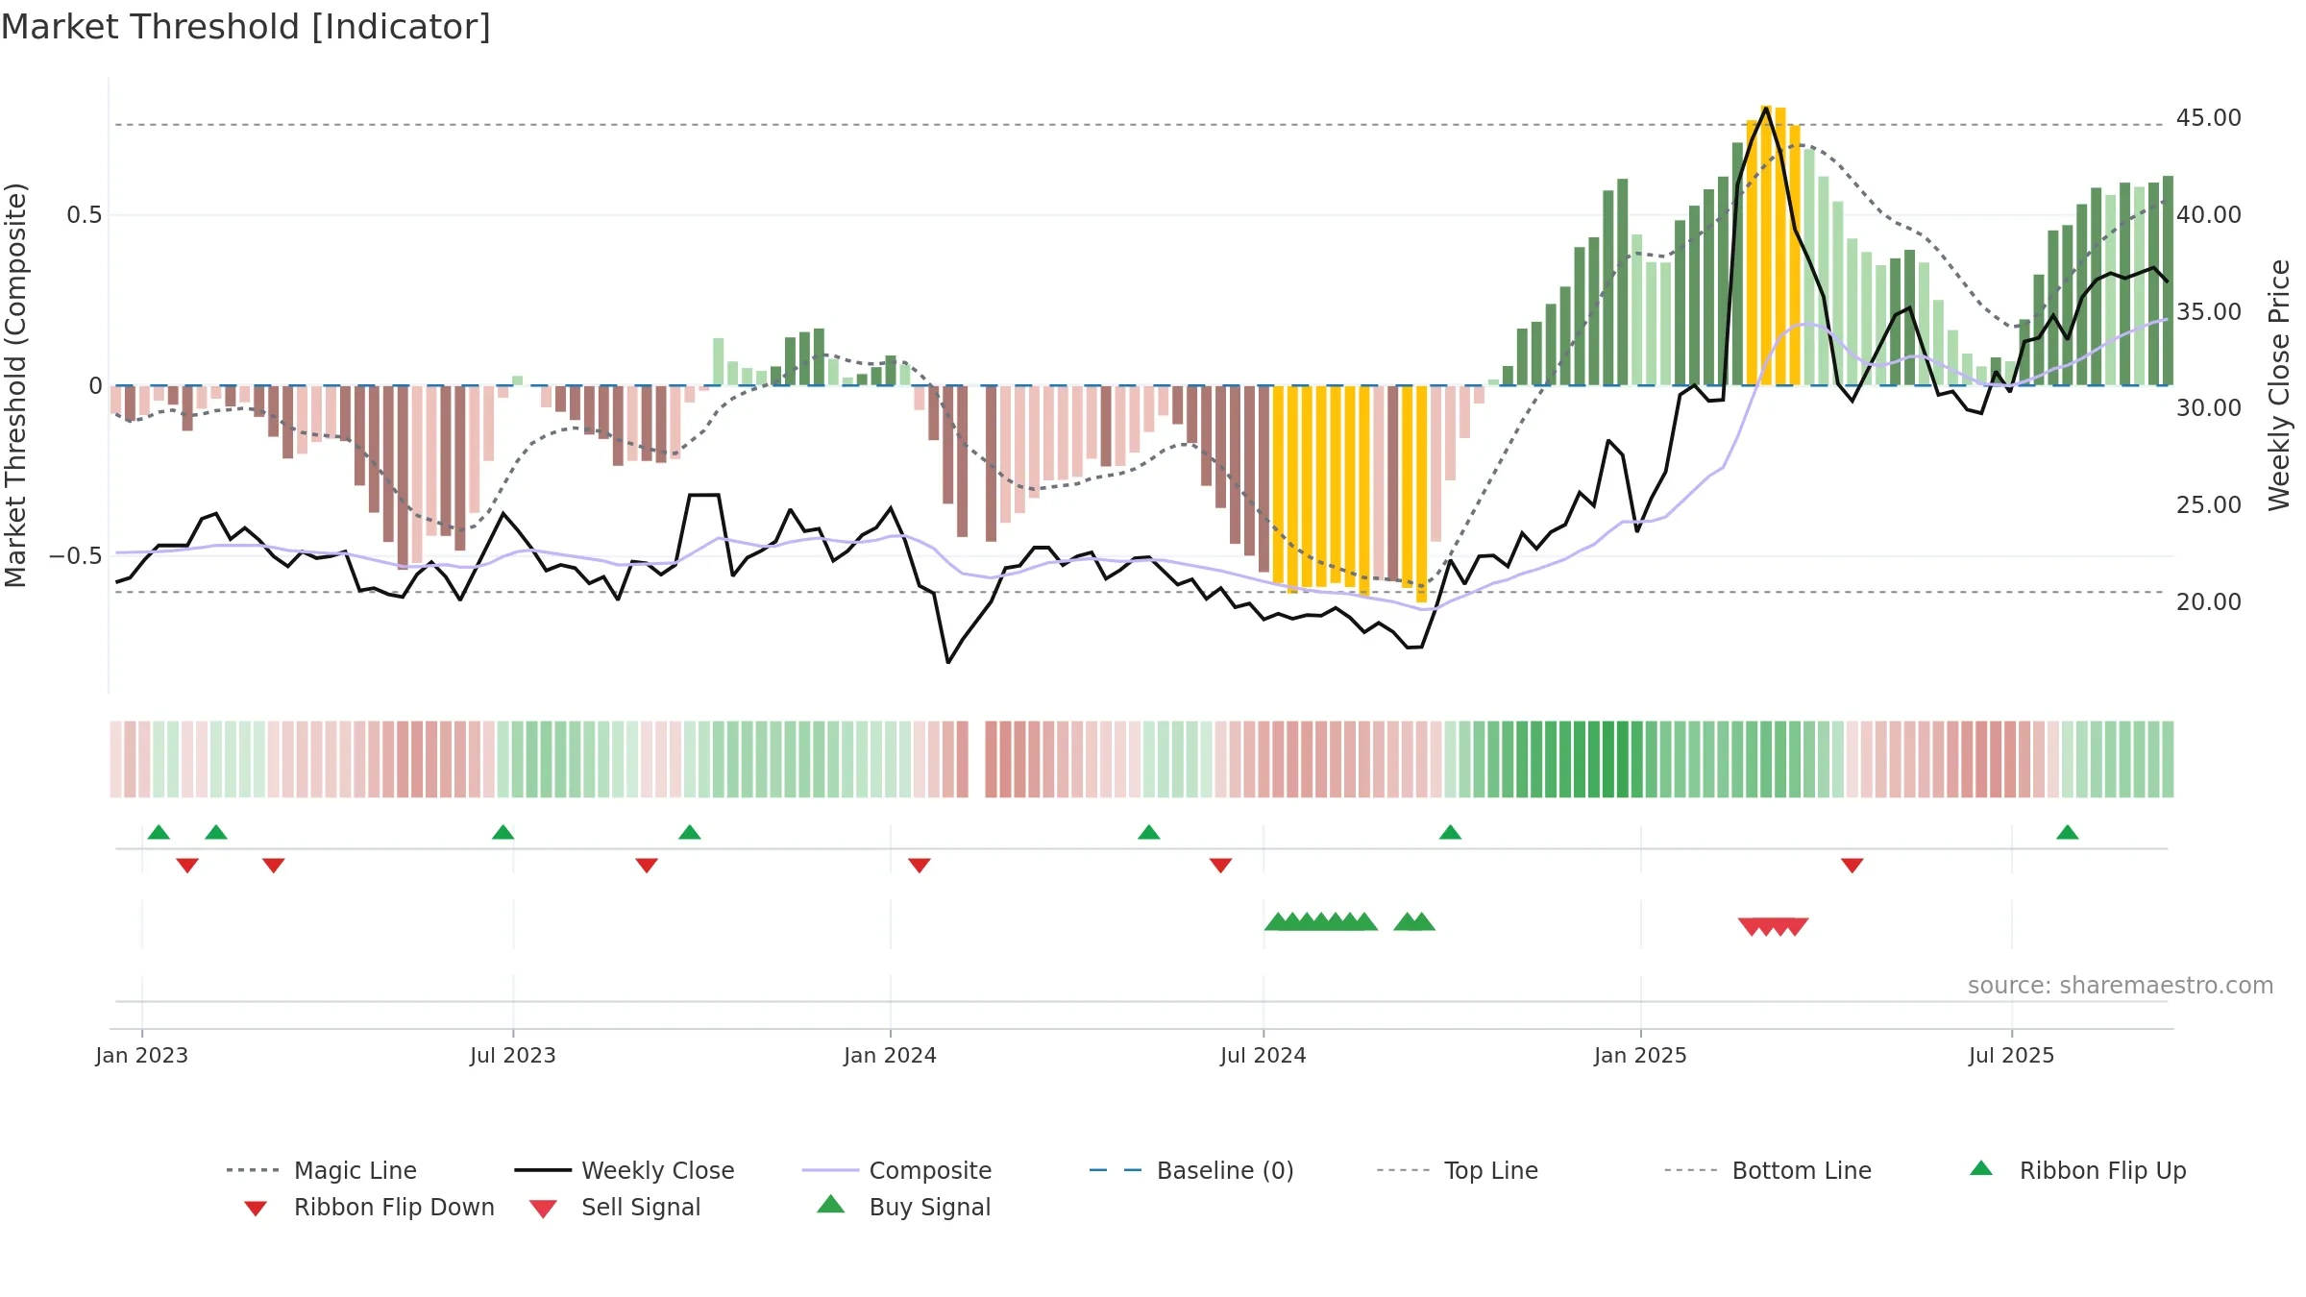Click the 30.00 price axis label
Viewport: 2306px width, 1297px height.
tap(2208, 407)
